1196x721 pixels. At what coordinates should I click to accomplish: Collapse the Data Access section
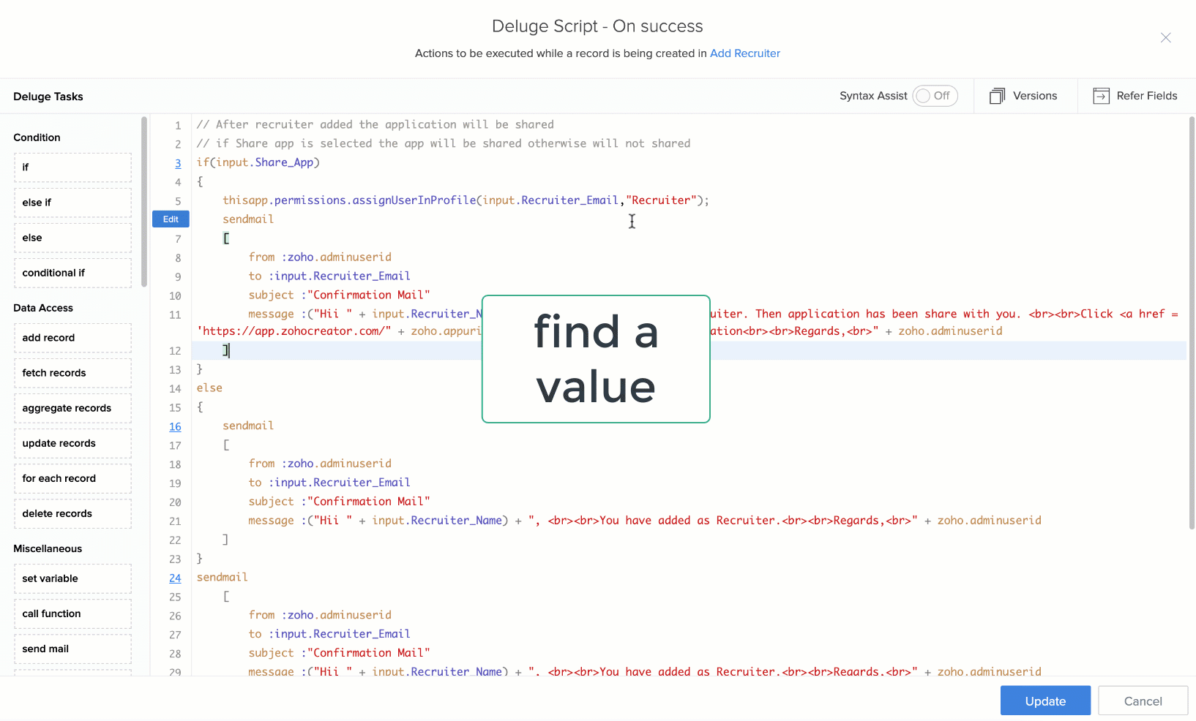[42, 308]
